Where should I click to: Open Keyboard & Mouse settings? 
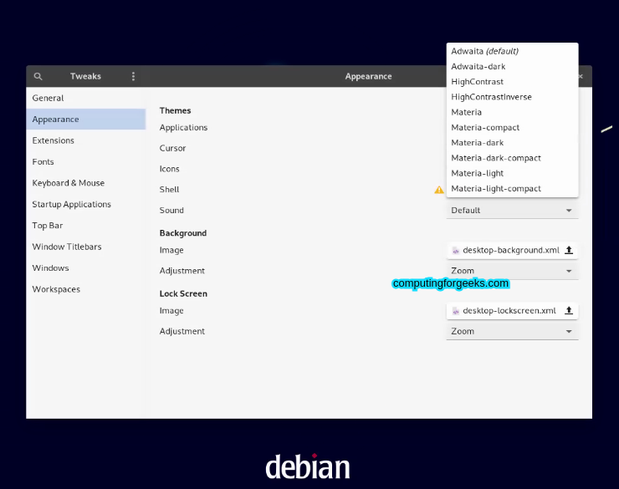coord(86,183)
